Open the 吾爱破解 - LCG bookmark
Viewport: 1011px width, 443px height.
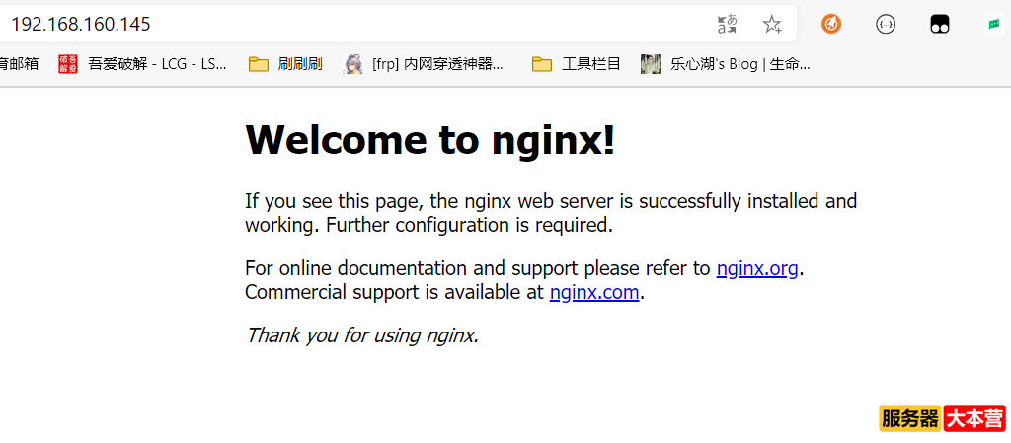point(142,64)
